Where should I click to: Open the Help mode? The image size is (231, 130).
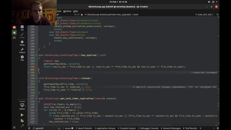22,58
